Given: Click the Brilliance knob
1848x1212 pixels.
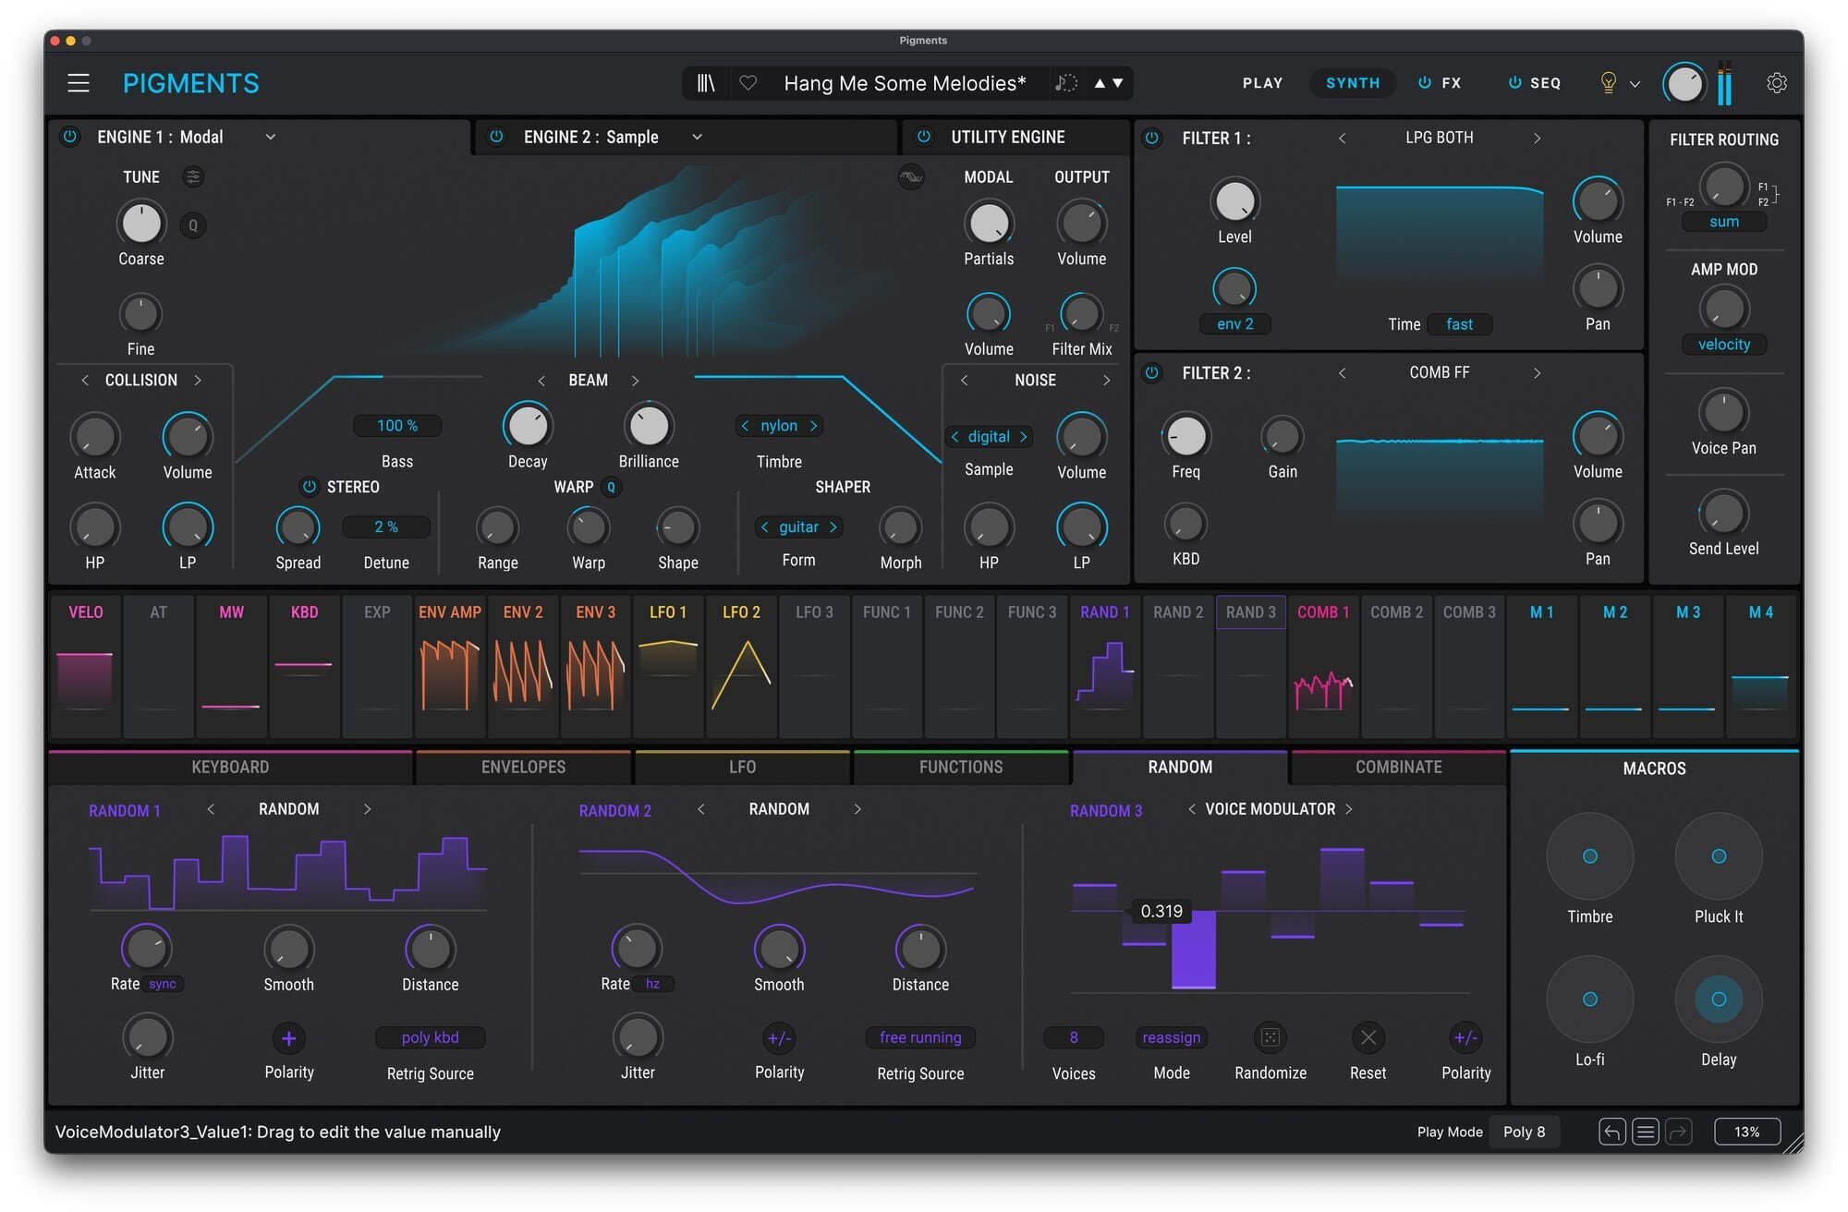Looking at the screenshot, I should tap(649, 427).
